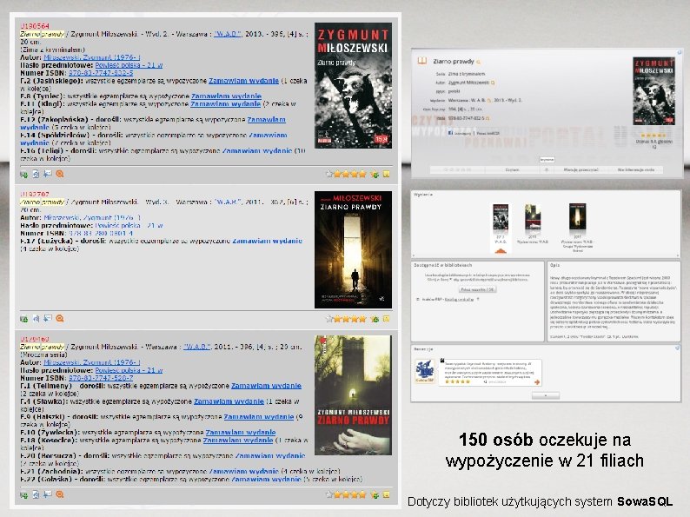Rate the 2013 edition record with the star rating
690x517 pixels.
[x=346, y=174]
